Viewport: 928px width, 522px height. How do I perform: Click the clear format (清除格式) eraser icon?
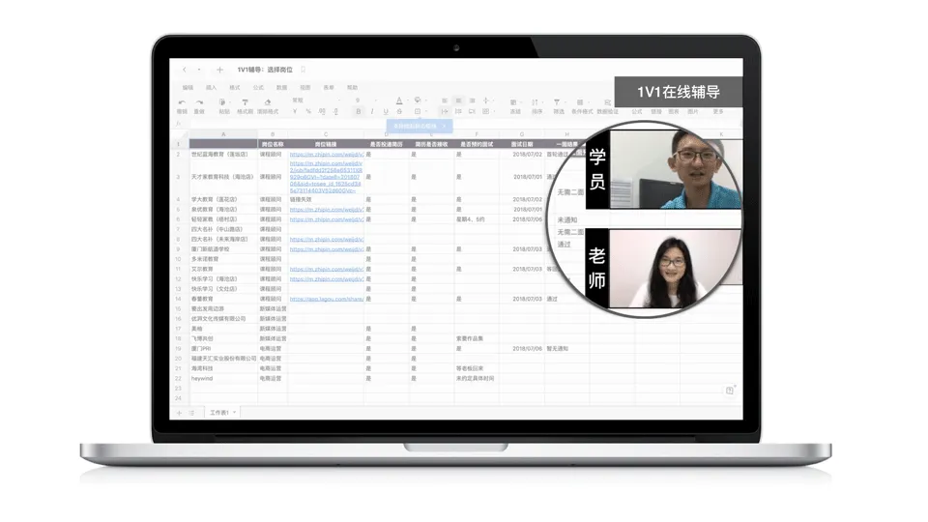click(268, 101)
